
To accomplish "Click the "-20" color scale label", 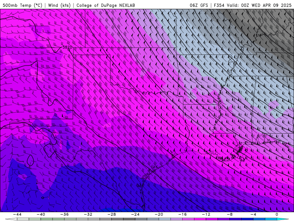I will 159,214.
